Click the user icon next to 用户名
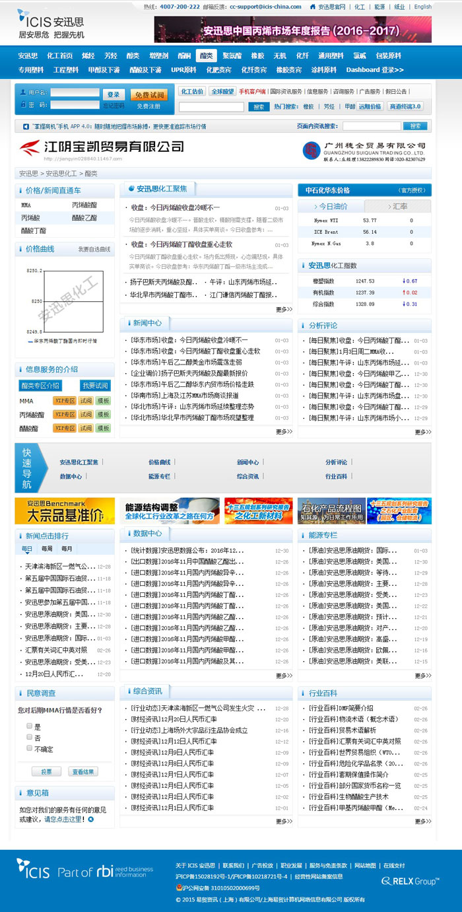The width and height of the screenshot is (462, 912). 24,92
